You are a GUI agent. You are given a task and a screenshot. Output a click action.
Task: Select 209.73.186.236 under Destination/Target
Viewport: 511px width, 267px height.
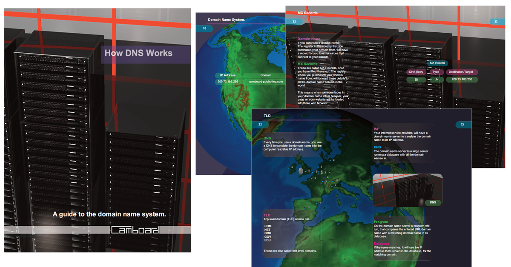click(x=462, y=80)
